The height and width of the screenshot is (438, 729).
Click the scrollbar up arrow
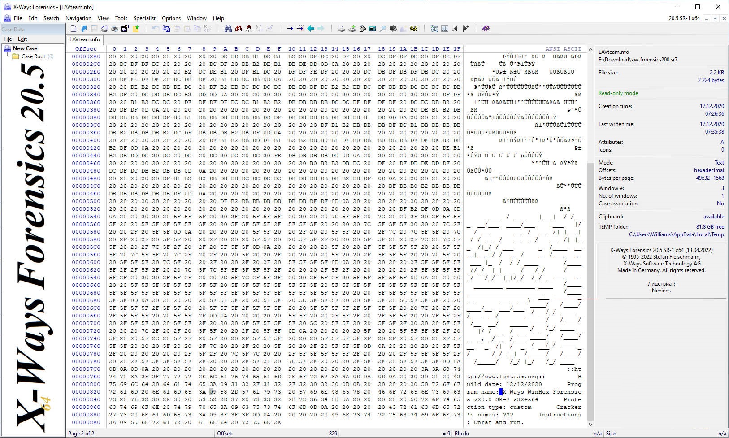coord(590,49)
